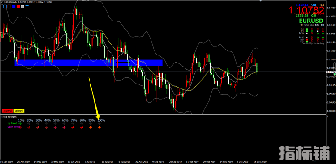This screenshot has width=336, height=164.
Task: Click the orange Down Trend 100% arrow
Action: tap(99, 127)
